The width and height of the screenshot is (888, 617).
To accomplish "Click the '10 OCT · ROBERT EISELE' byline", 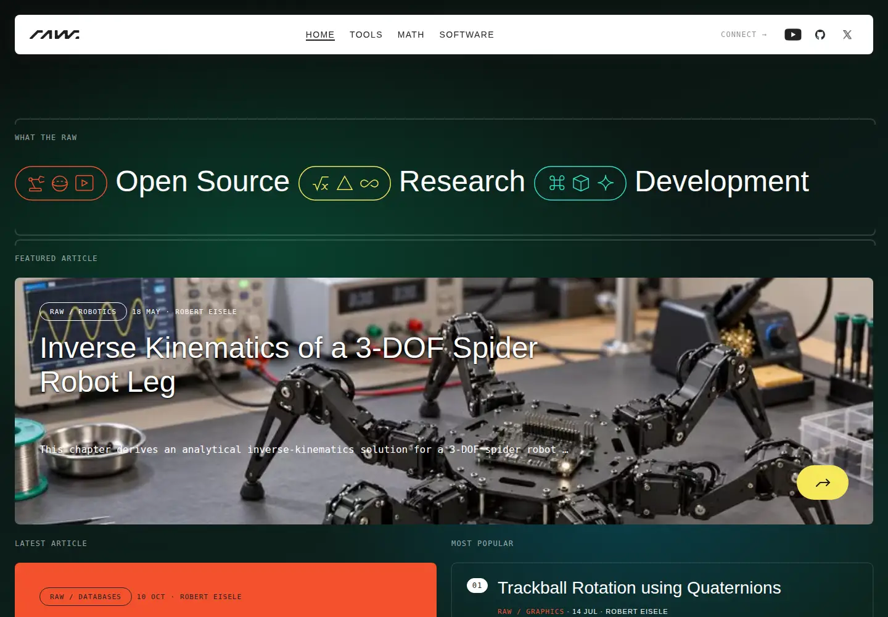I will [x=189, y=597].
